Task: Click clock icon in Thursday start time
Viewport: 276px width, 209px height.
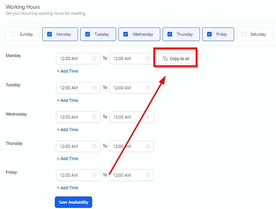Action: pos(94,146)
